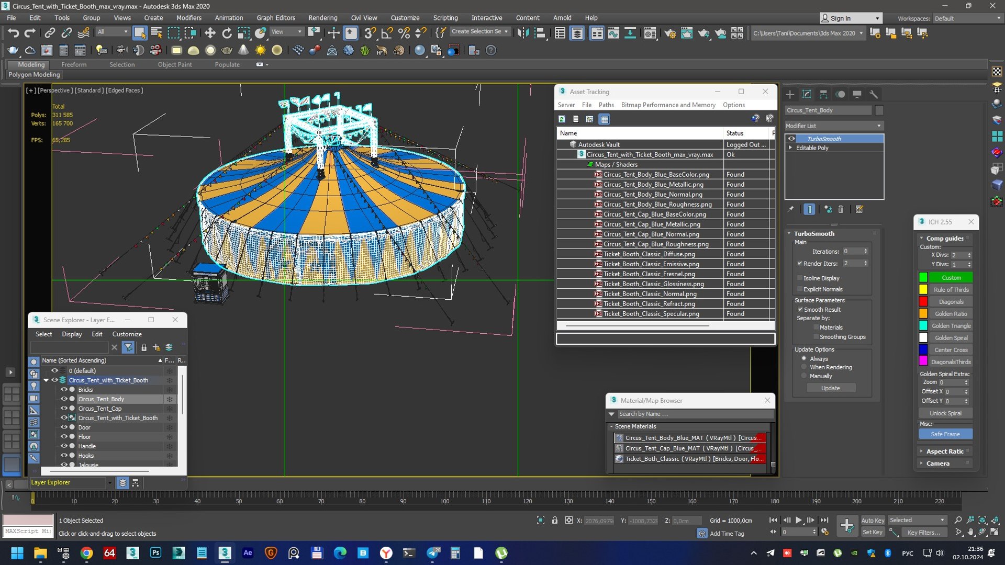Select the Move transform tool
The image size is (1005, 565).
click(210, 33)
